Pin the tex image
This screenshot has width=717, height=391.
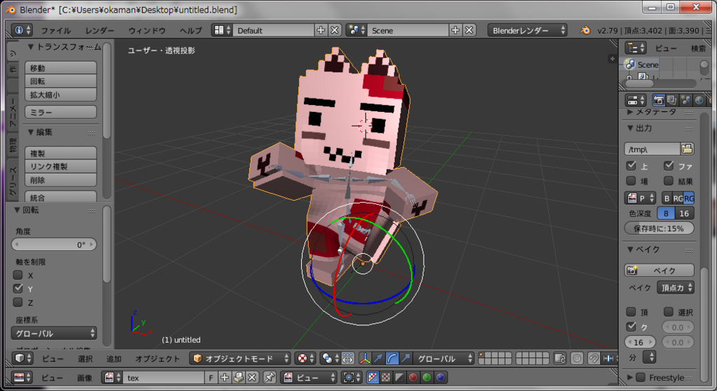pos(270,377)
